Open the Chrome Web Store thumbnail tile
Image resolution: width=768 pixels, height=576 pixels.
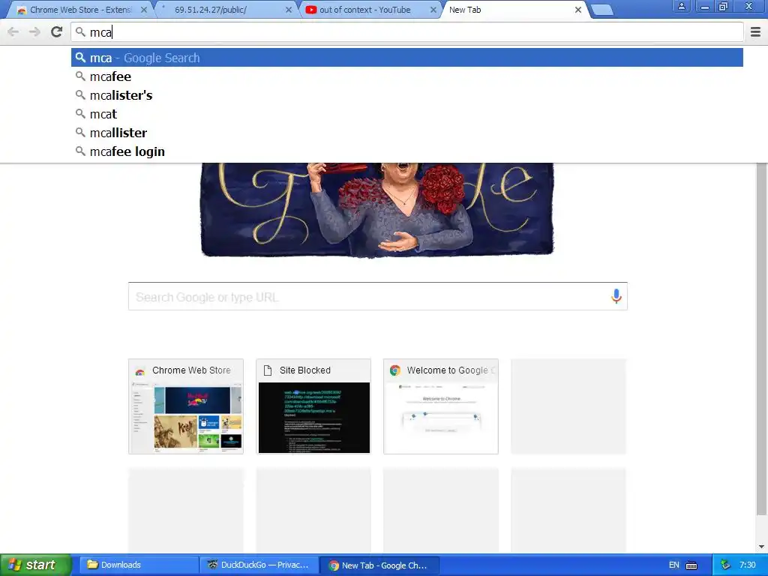click(x=186, y=406)
